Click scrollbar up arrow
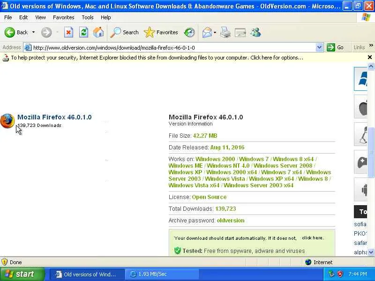The image size is (375, 281). click(371, 66)
